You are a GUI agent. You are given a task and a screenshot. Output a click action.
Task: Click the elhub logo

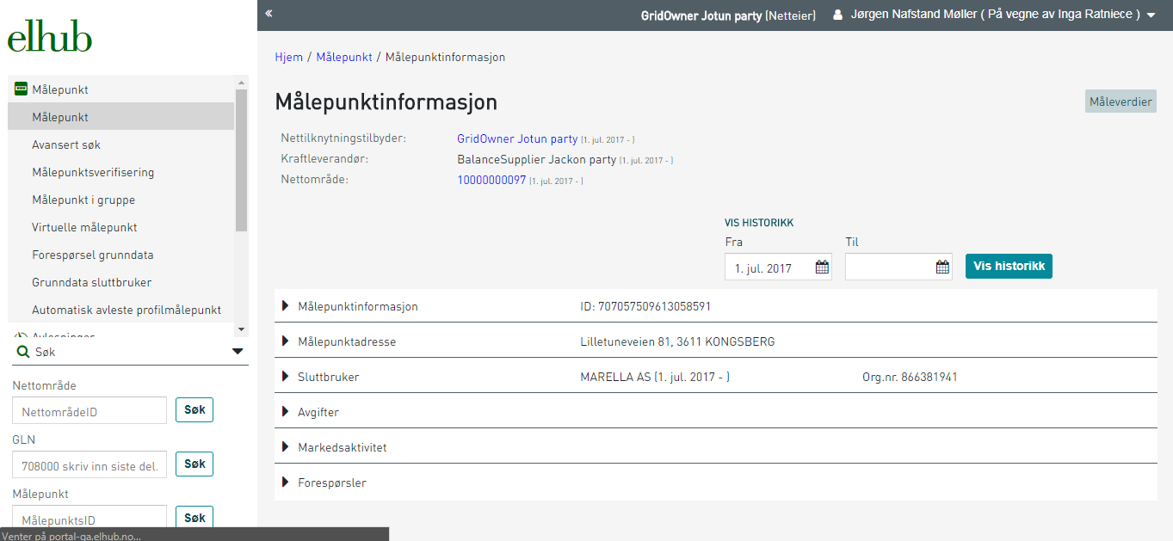[x=49, y=37]
